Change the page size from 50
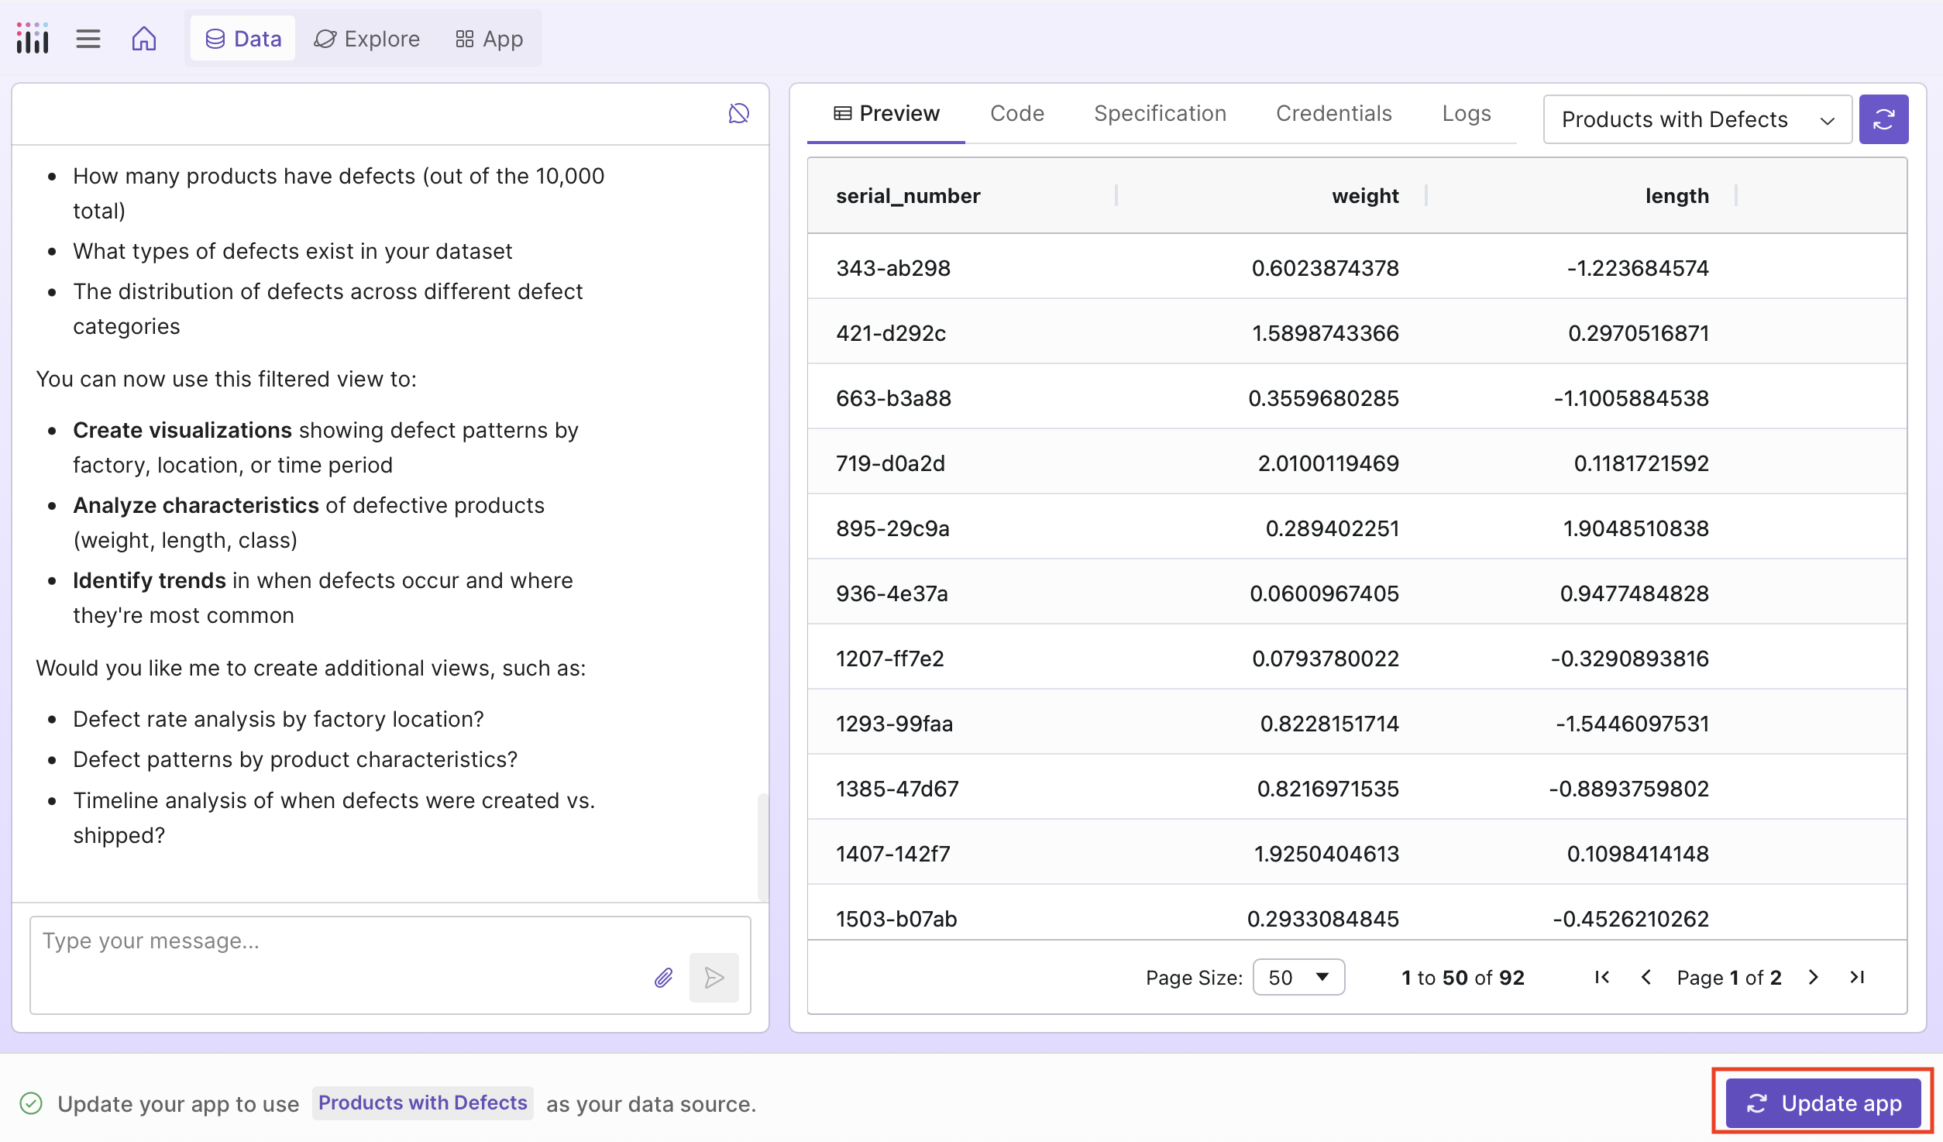The image size is (1943, 1142). [1298, 977]
